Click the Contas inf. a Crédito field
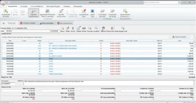 (177, 91)
